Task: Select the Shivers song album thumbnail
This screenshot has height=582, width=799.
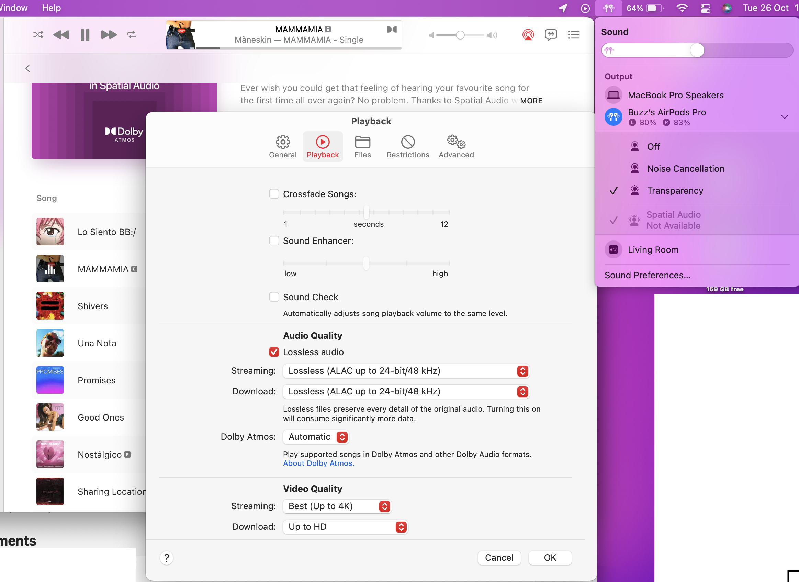Action: coord(50,306)
